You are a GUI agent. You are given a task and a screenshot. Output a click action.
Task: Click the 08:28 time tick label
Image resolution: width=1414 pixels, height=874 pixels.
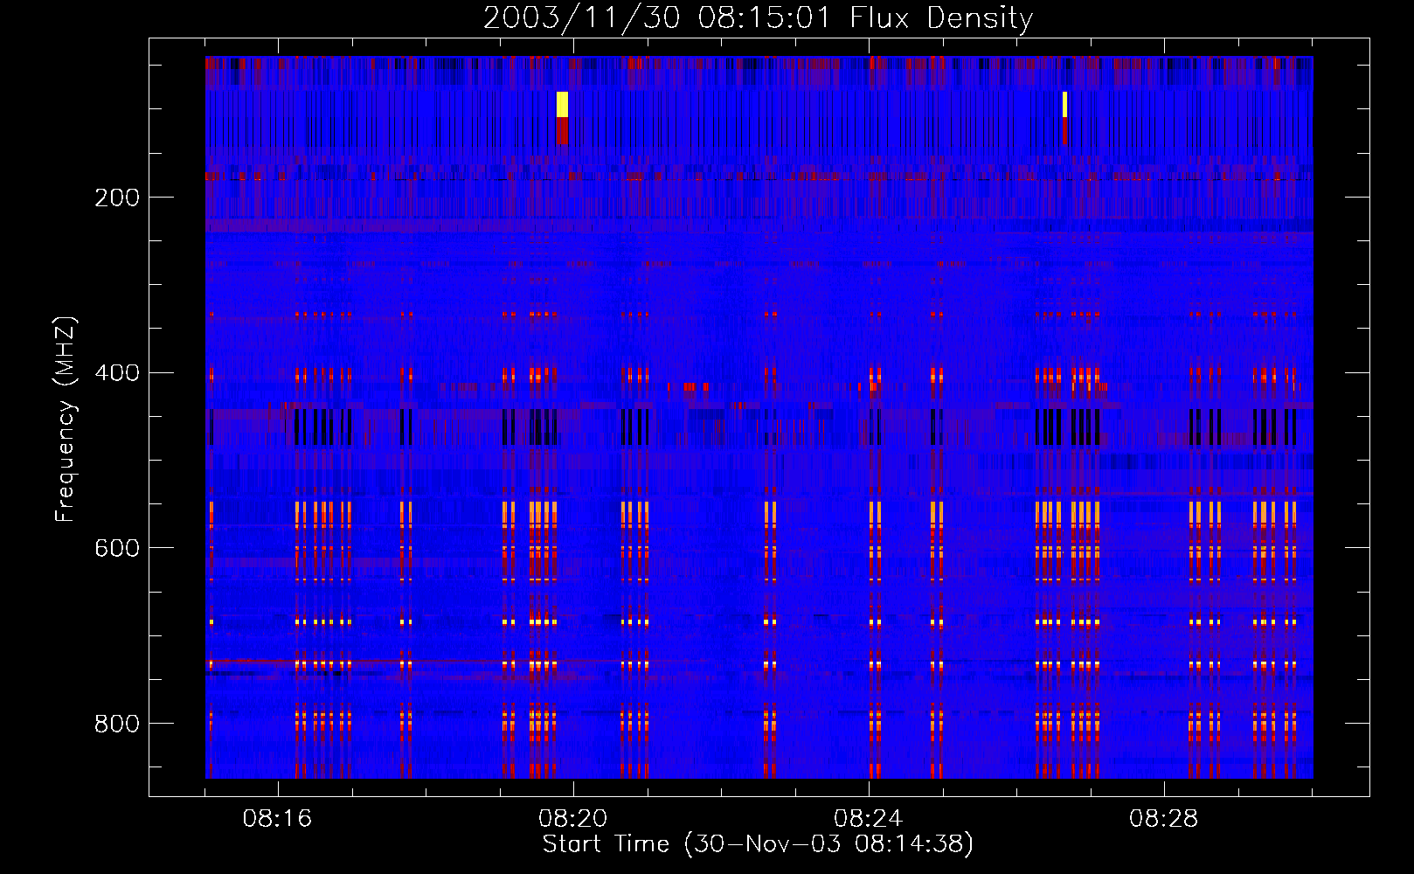coord(1164,819)
